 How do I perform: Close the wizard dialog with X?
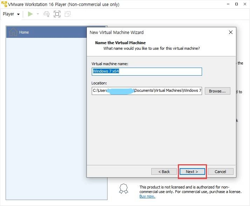point(230,32)
